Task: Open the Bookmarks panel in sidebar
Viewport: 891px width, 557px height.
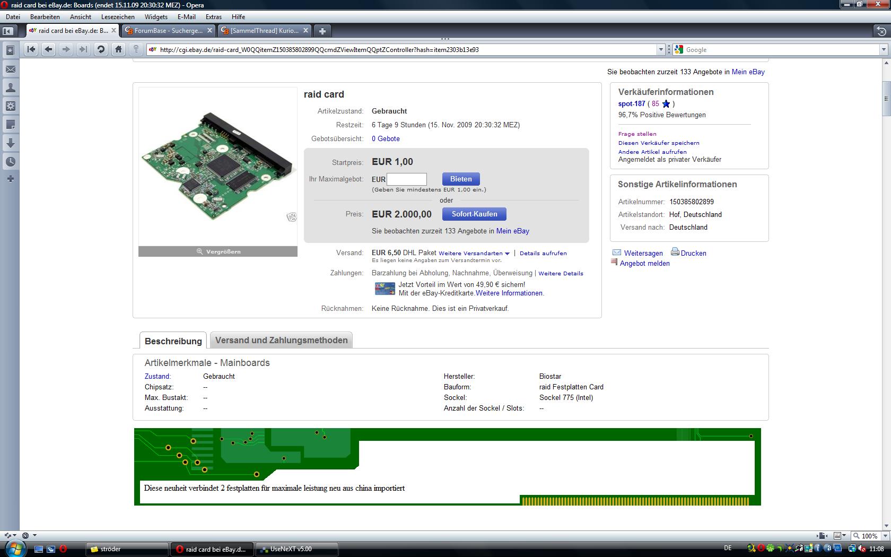Action: pyautogui.click(x=10, y=50)
